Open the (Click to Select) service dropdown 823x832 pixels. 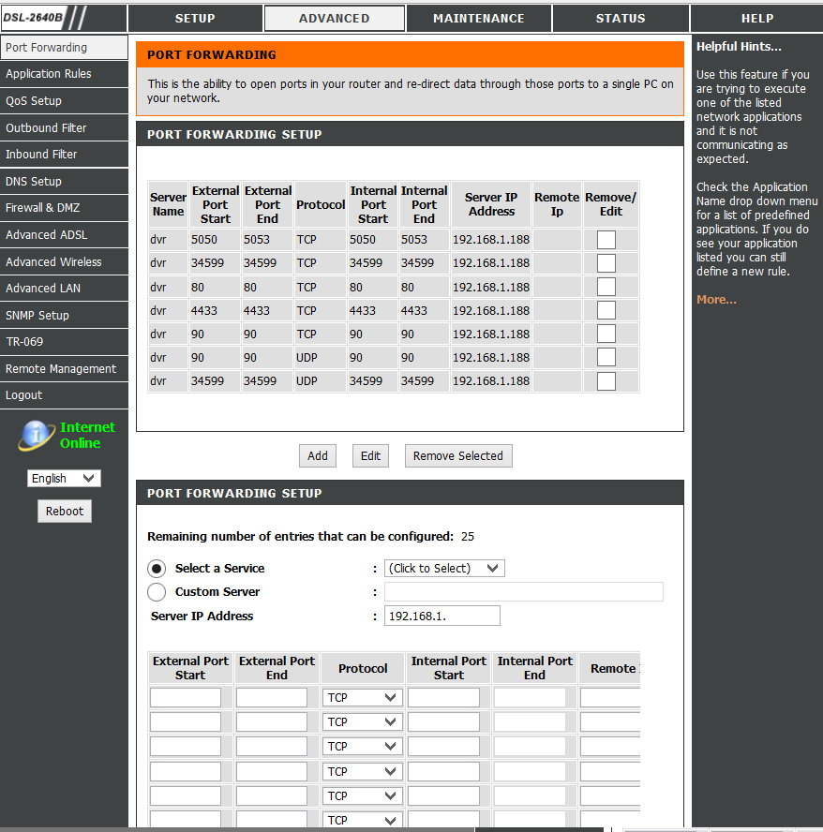click(x=444, y=569)
